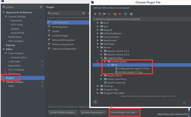Click the lombok-plugin-0.16.jar file icon
Viewport: 191px width, 117px height.
[x=116, y=72]
